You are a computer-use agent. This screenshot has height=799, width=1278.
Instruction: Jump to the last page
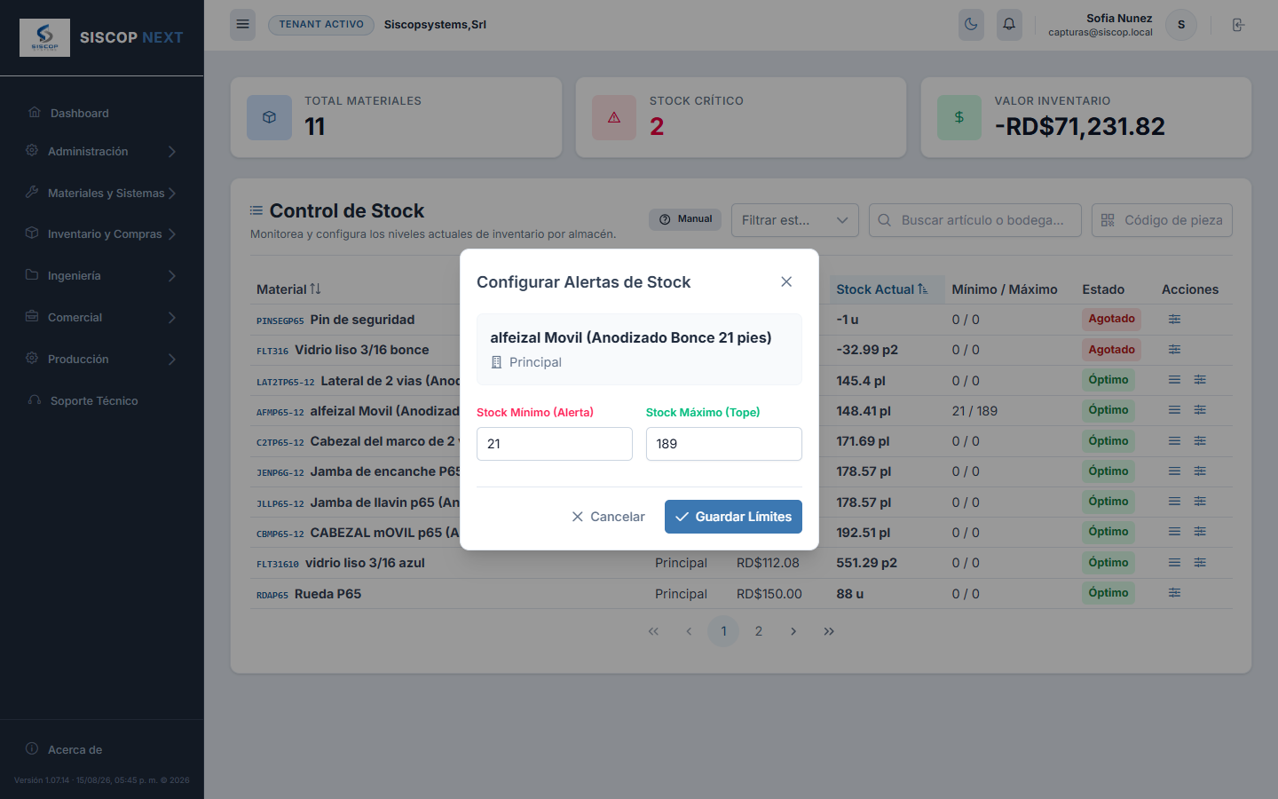[x=829, y=631]
